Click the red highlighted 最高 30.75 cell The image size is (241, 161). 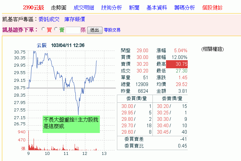tap(177, 64)
